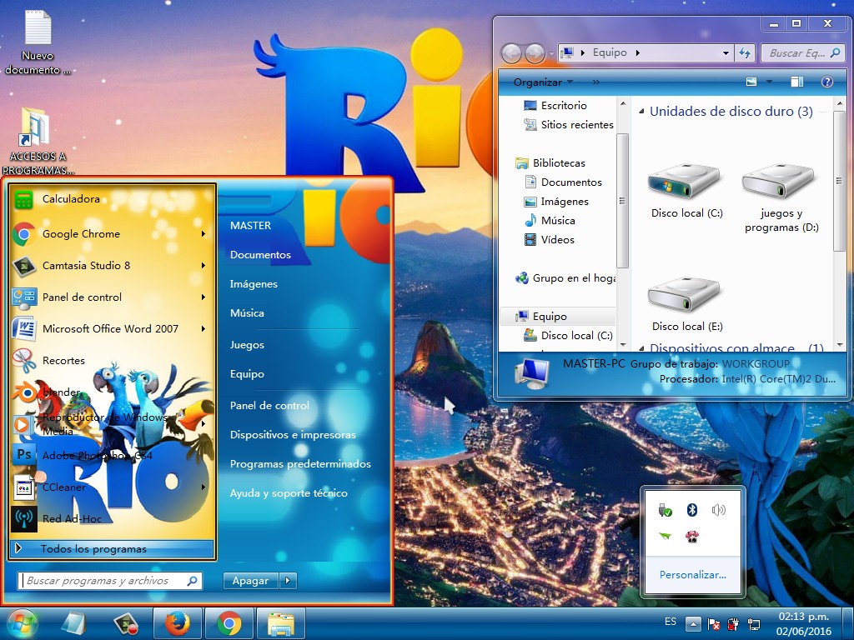
Task: Open Organizar dropdown menu
Action: (x=544, y=82)
